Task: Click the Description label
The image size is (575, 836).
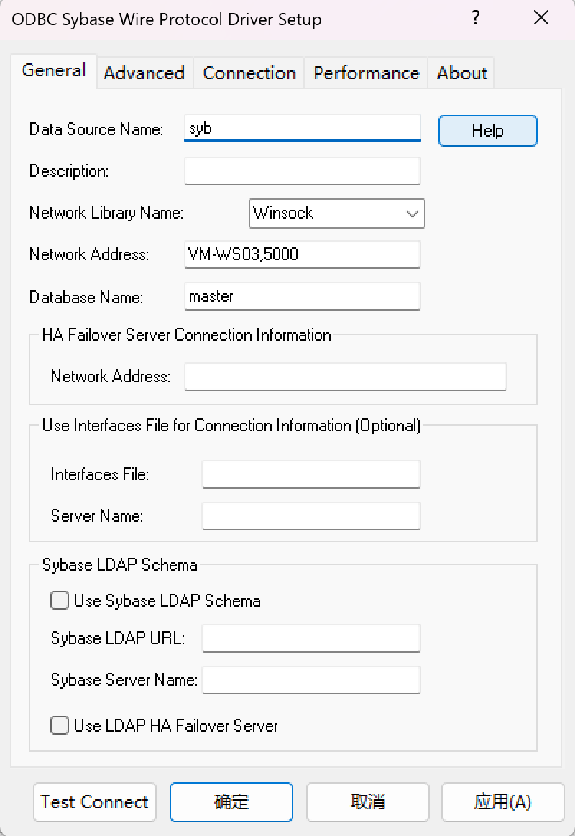Action: [x=69, y=171]
